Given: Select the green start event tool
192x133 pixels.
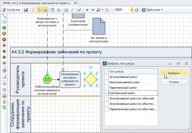Looking at the screenshot, I should pyautogui.click(x=4, y=27).
